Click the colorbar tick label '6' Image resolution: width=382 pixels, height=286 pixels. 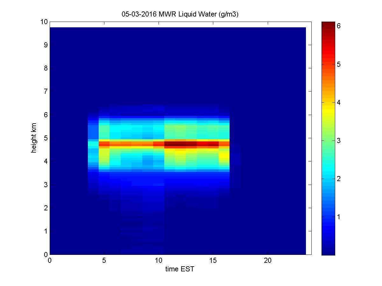339,26
